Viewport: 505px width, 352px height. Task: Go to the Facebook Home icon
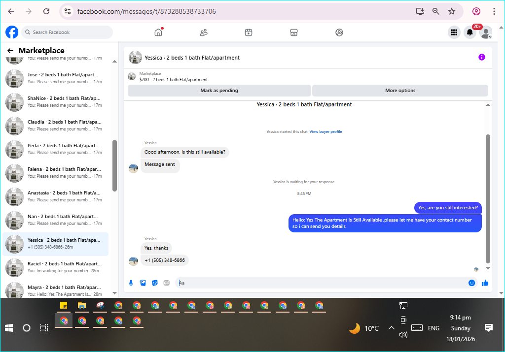(158, 32)
